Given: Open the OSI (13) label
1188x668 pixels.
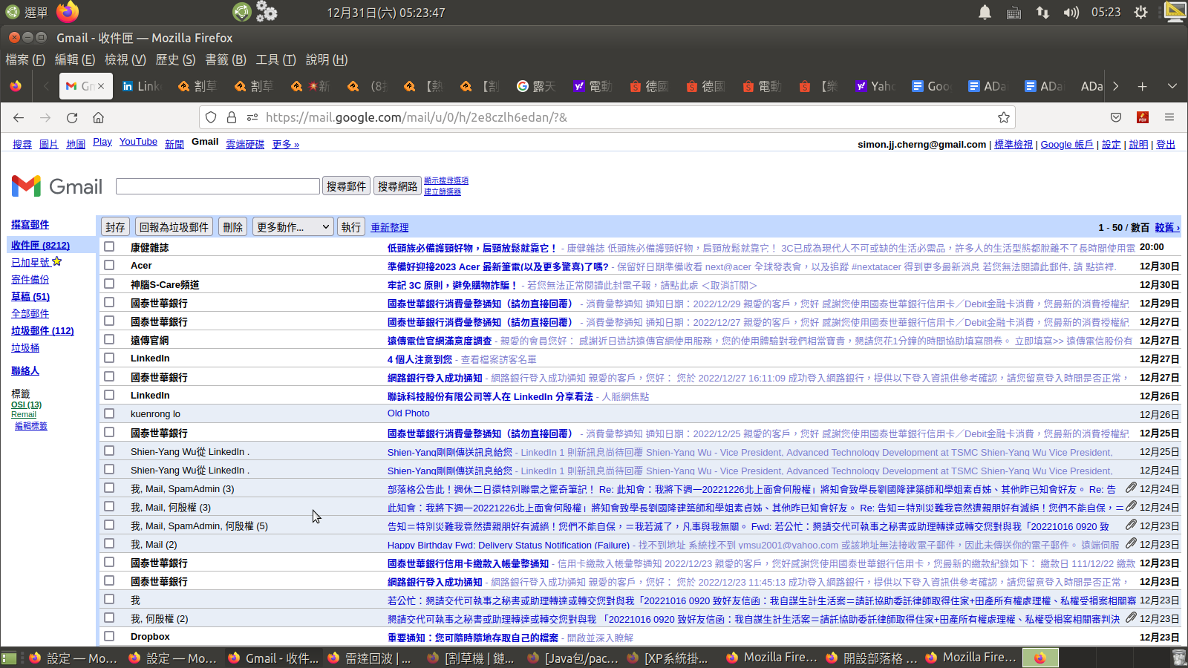Looking at the screenshot, I should (x=26, y=405).
